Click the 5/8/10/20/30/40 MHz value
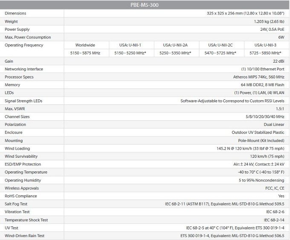The image size is (290, 240). (x=265, y=117)
